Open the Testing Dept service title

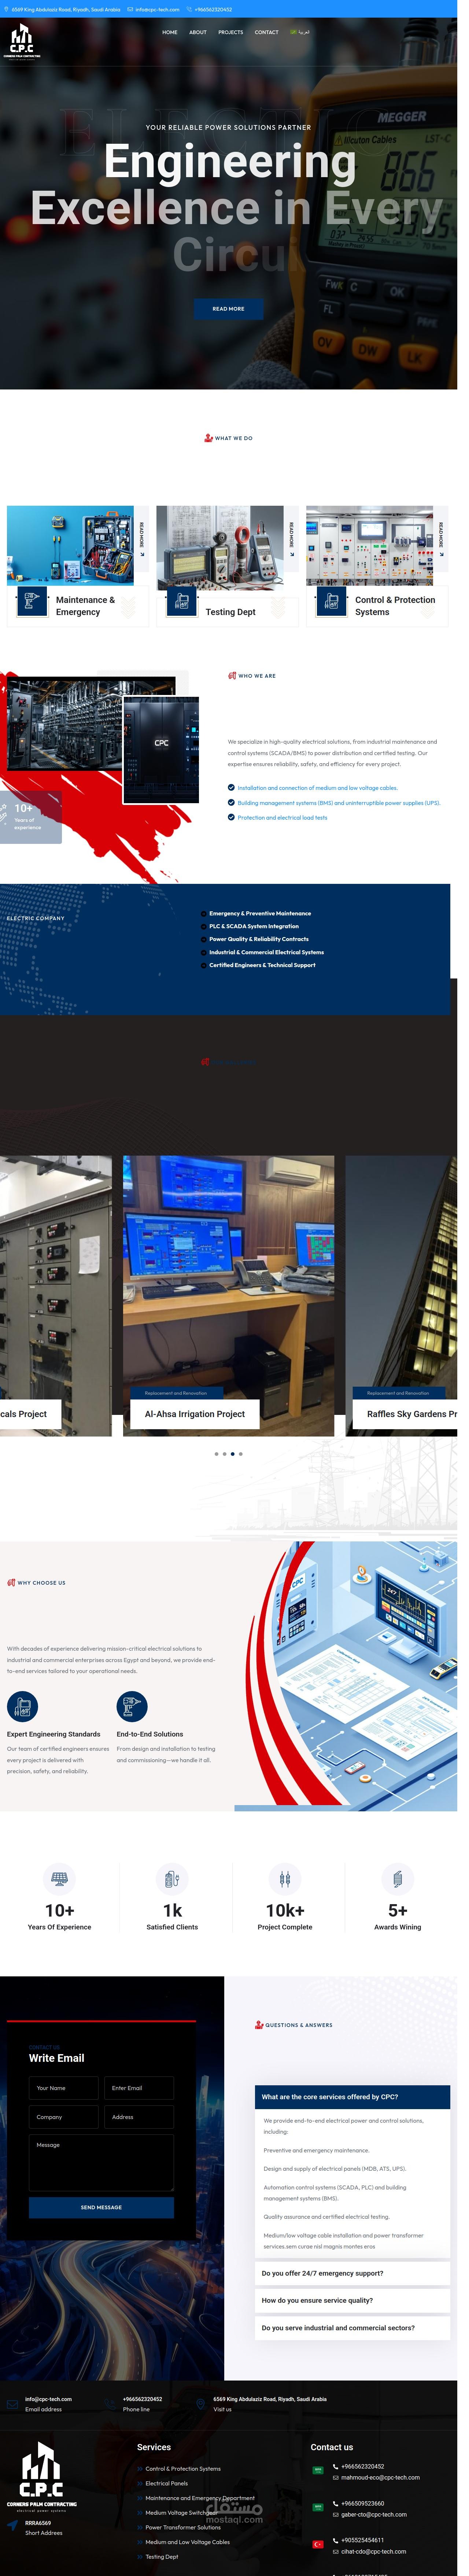click(231, 612)
